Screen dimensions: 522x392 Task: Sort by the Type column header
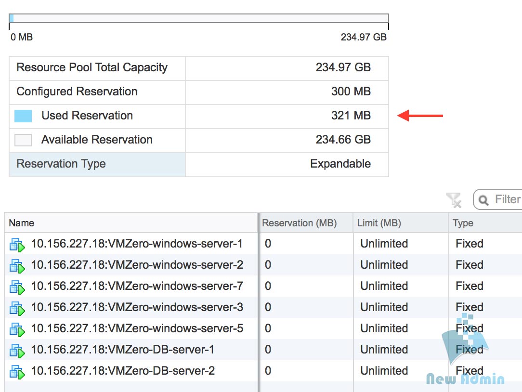[463, 223]
